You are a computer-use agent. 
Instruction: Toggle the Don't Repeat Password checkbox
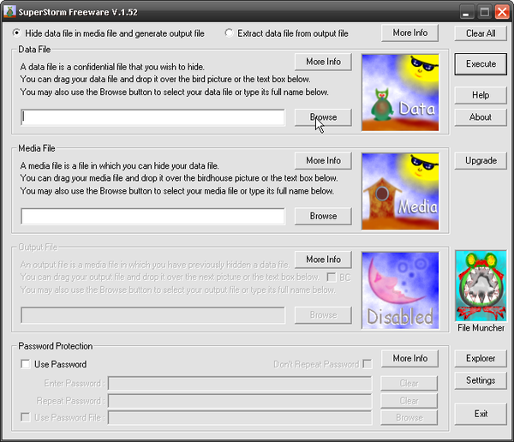pyautogui.click(x=368, y=364)
